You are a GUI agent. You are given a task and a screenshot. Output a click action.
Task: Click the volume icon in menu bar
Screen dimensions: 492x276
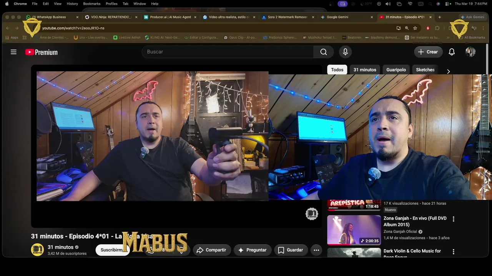point(388,3)
